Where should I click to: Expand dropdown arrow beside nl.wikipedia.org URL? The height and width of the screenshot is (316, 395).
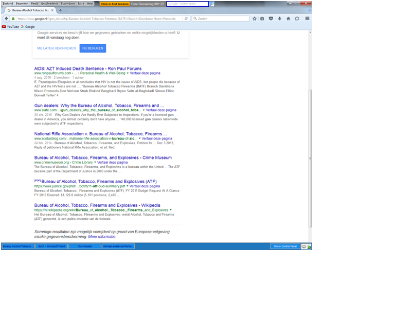pos(171,210)
